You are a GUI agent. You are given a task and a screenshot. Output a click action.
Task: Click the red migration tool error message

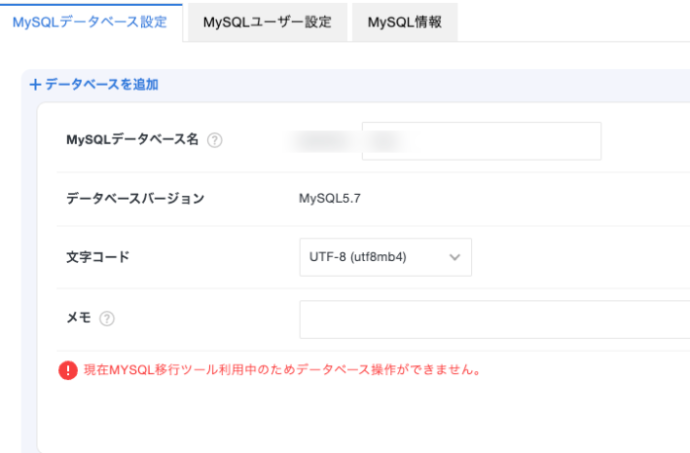[282, 371]
